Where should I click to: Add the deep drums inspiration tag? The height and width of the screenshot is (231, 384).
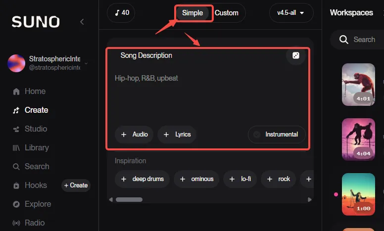[x=143, y=179]
